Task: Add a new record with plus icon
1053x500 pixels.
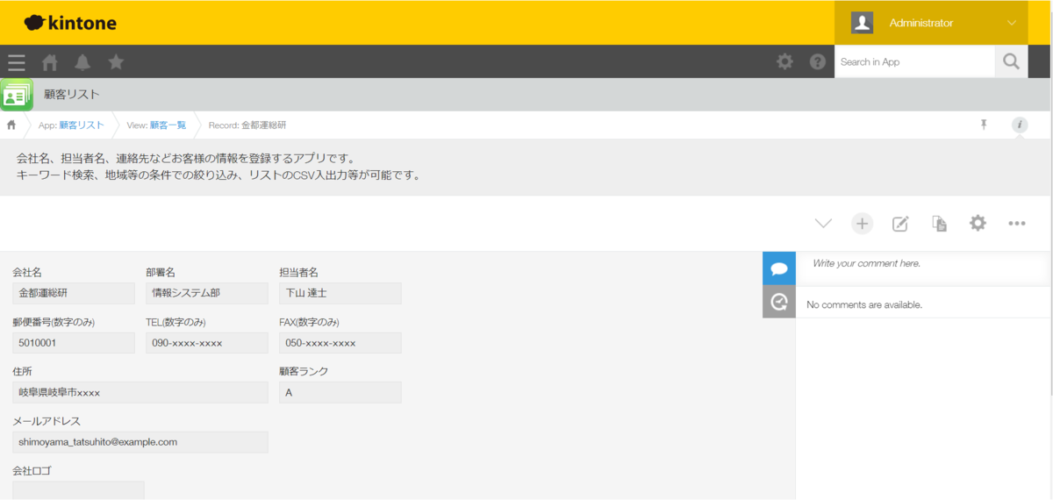Action: (x=863, y=224)
